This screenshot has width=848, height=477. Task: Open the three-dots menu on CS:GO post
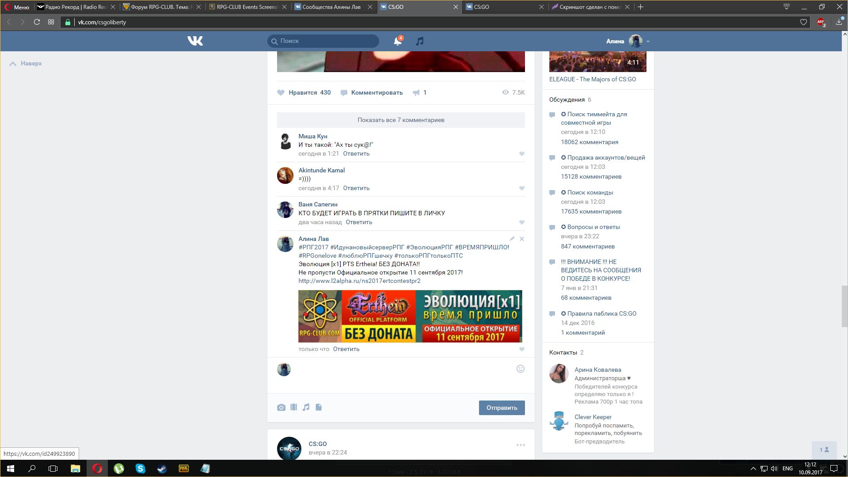521,445
